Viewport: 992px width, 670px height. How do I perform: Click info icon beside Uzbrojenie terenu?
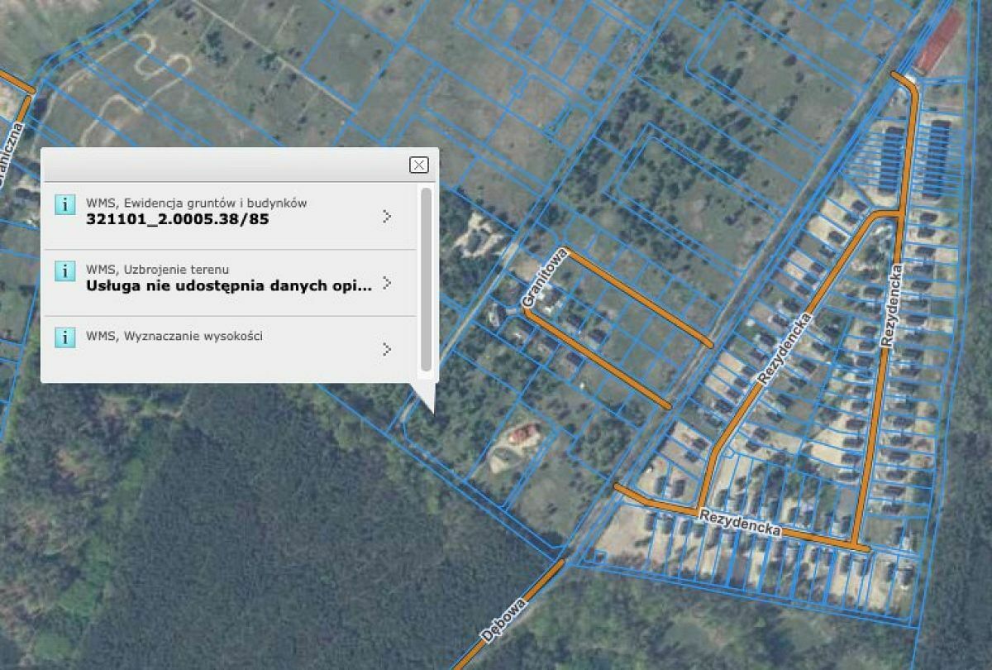[64, 270]
